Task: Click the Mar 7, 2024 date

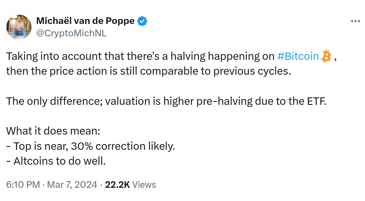Action: click(72, 185)
